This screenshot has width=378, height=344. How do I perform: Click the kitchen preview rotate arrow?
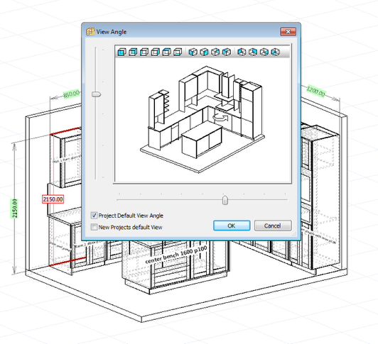(x=220, y=117)
